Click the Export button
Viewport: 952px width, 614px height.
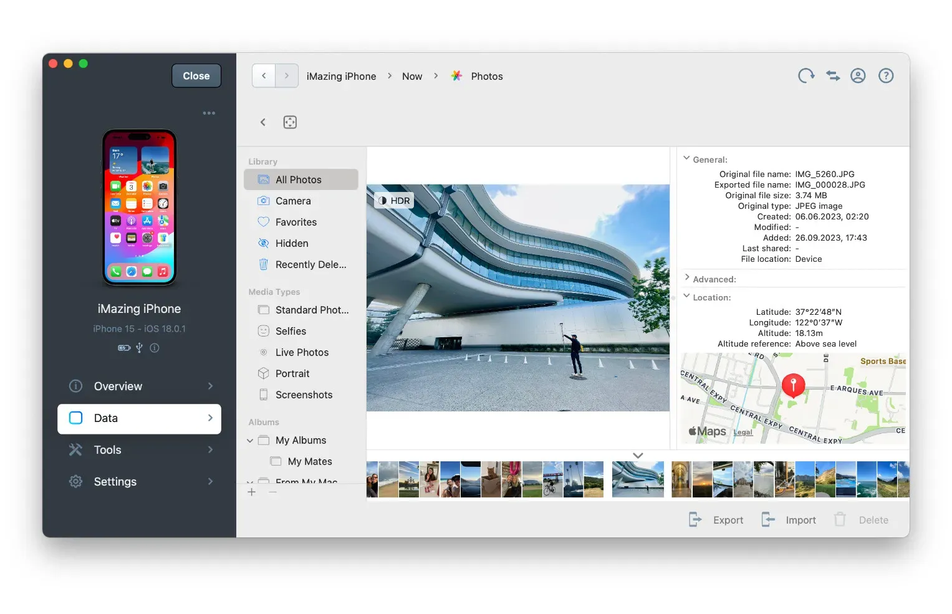(x=716, y=520)
